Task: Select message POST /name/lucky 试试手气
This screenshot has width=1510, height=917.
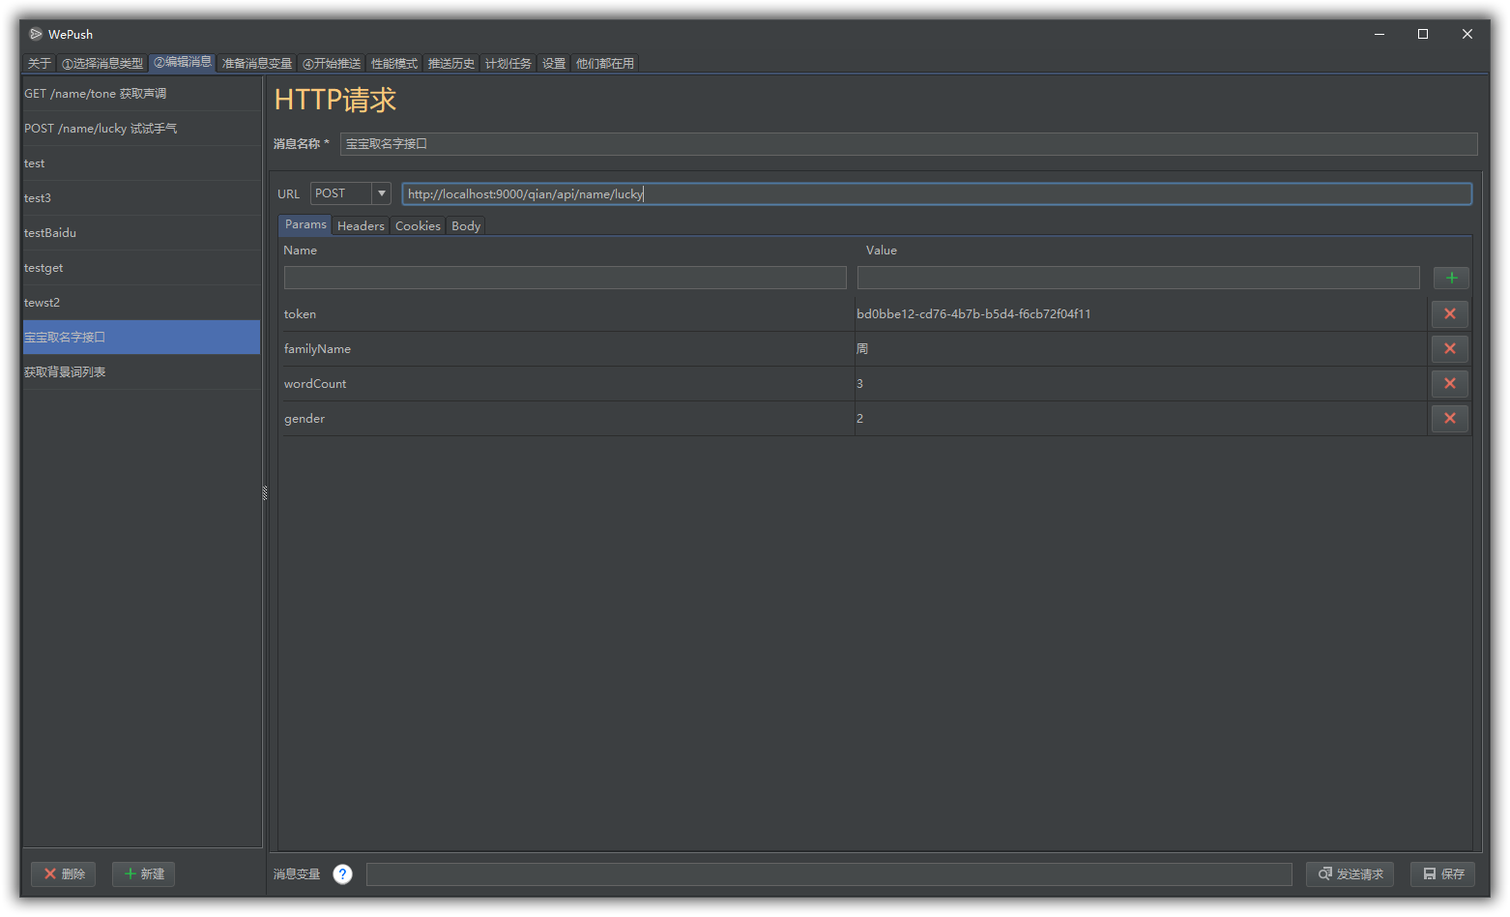Action: [141, 129]
